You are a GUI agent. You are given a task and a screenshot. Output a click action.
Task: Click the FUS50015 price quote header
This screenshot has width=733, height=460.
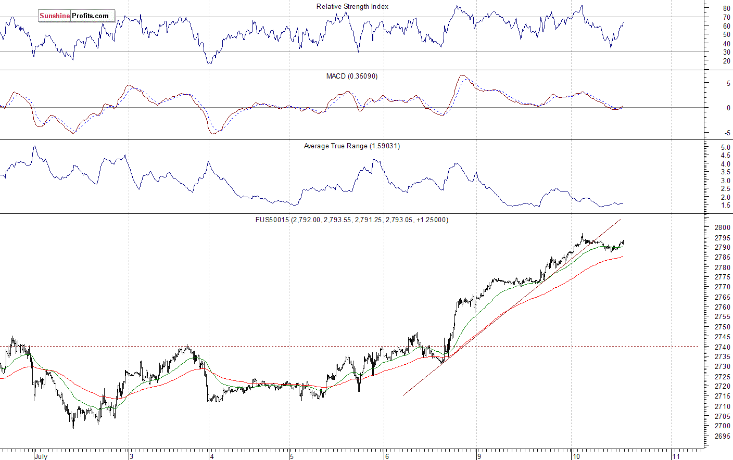(x=352, y=220)
